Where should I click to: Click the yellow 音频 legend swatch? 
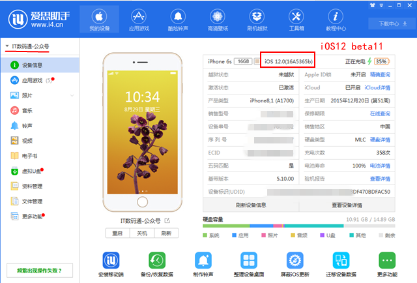pos(293,235)
